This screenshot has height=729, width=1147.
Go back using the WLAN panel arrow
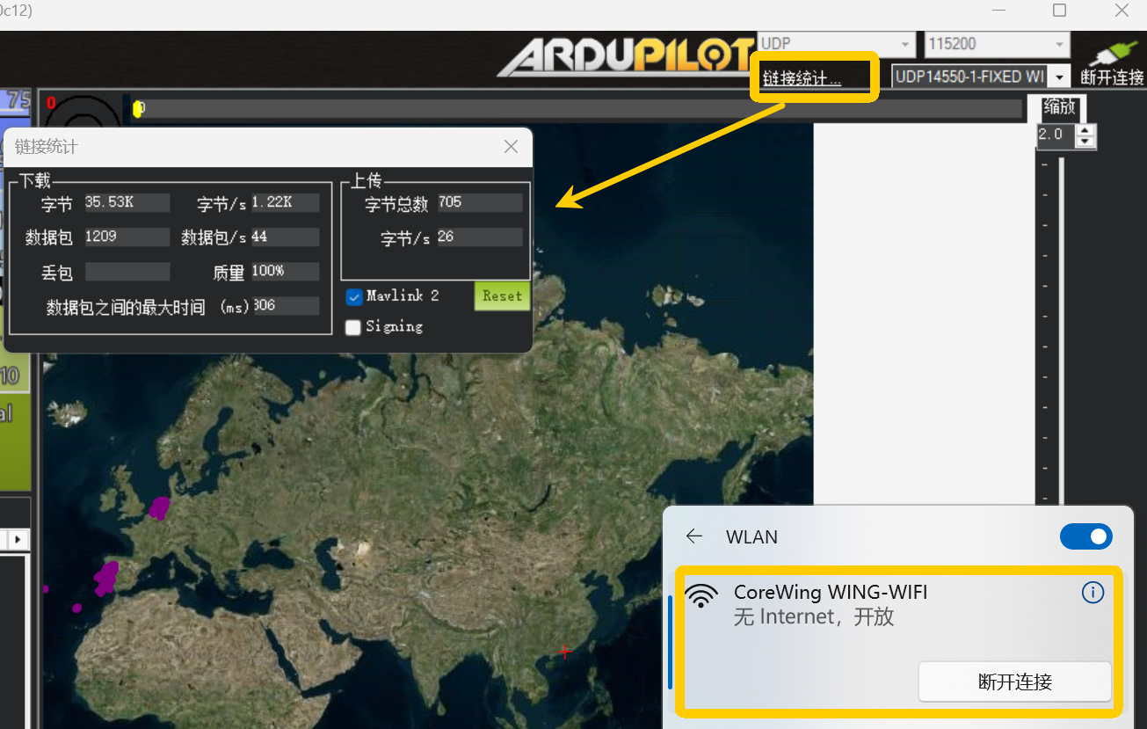(694, 536)
